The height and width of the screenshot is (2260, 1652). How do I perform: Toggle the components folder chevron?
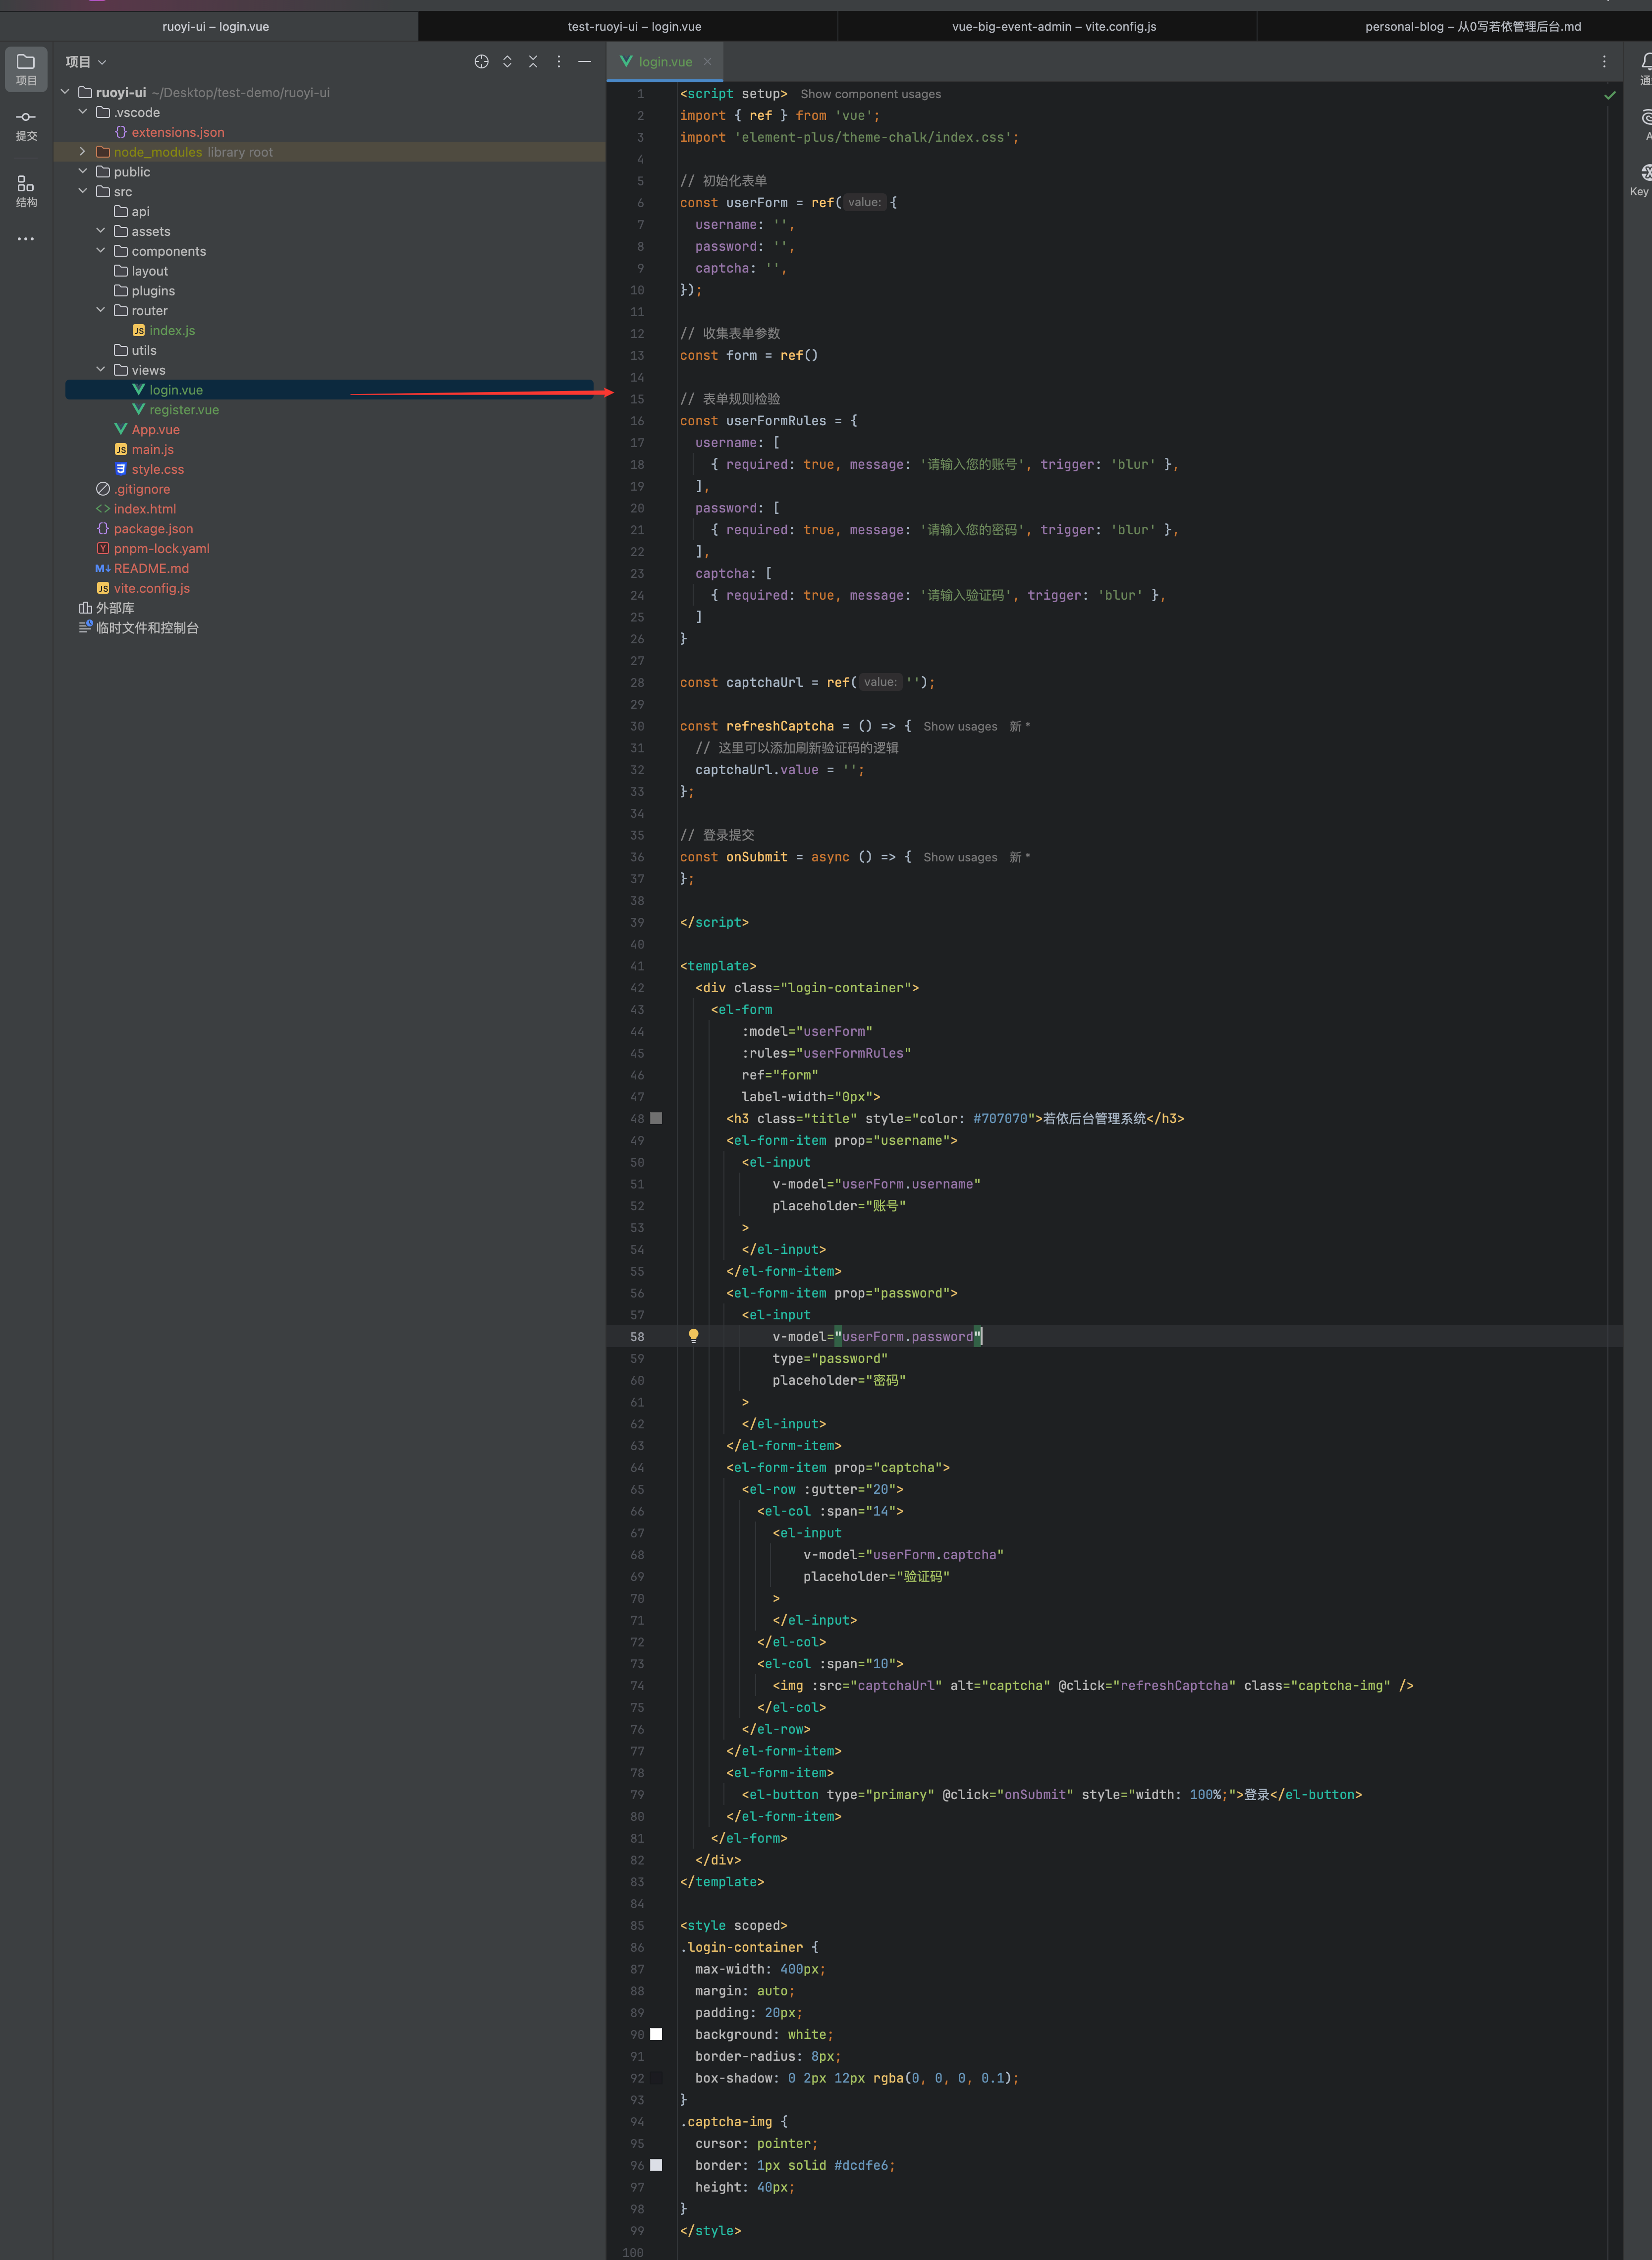(x=101, y=251)
